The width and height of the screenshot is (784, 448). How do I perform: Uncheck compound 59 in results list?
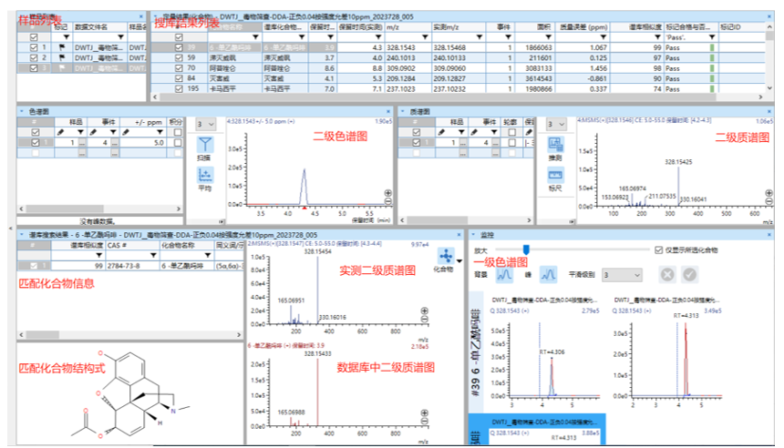click(179, 57)
